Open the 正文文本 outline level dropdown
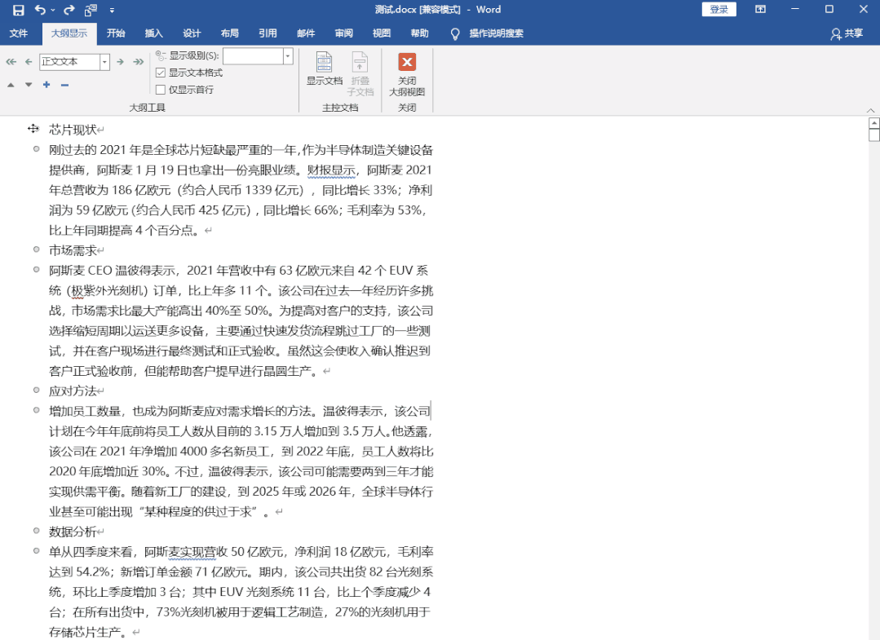This screenshot has height=640, width=880. [x=105, y=61]
